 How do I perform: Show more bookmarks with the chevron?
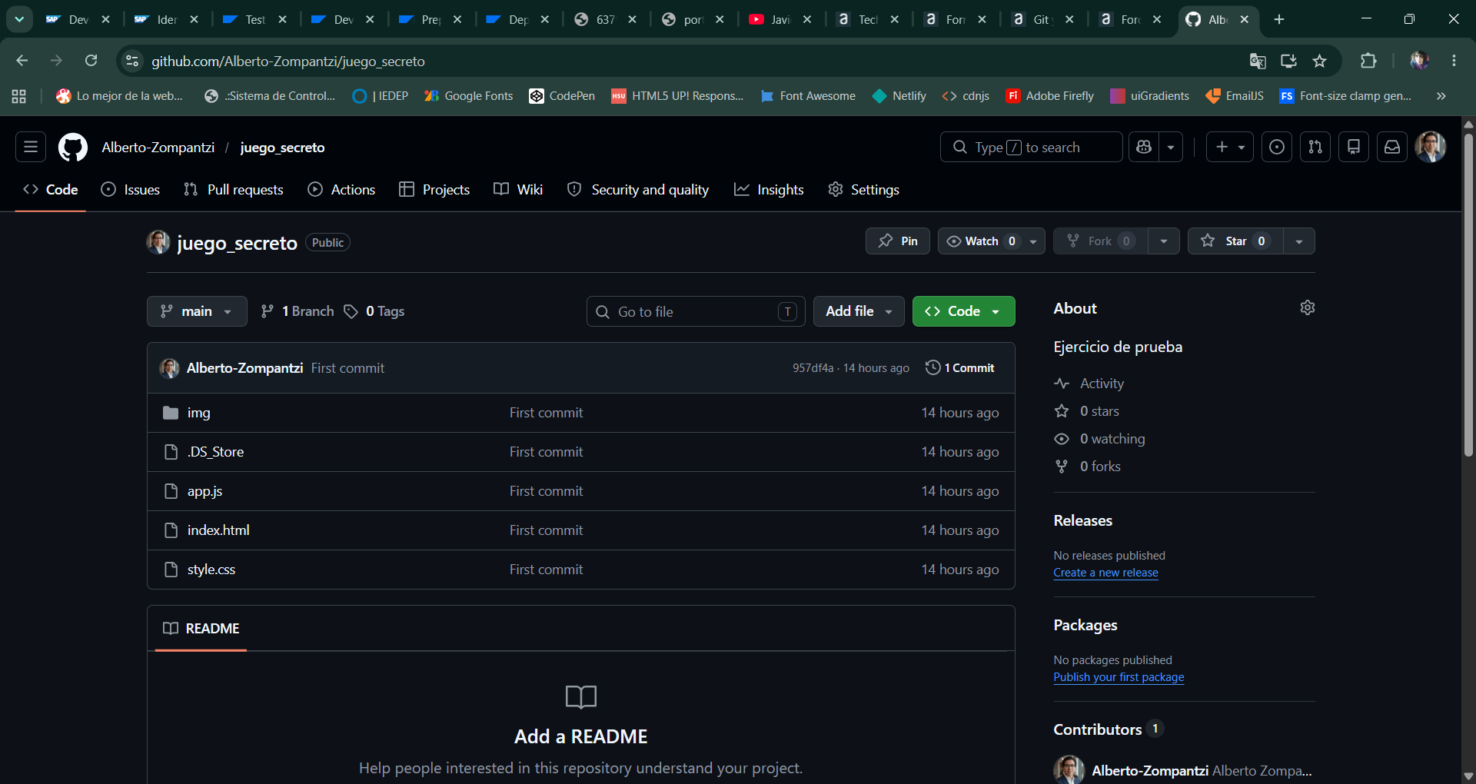(x=1441, y=96)
